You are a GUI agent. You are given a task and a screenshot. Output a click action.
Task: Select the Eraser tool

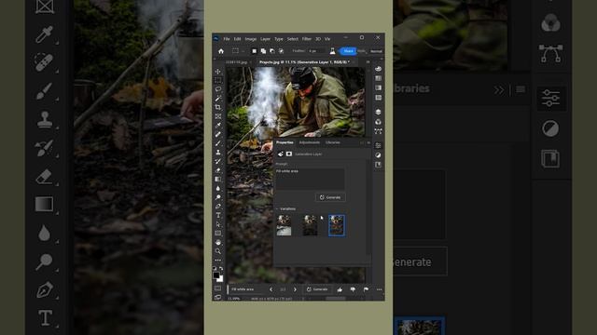click(x=218, y=170)
